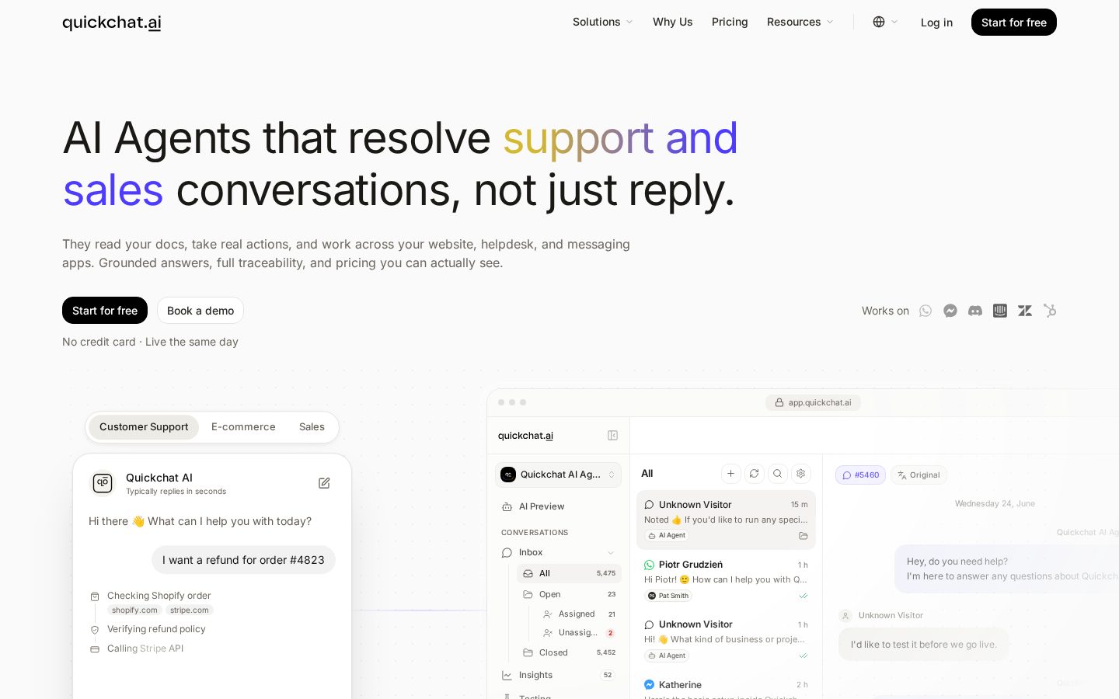Collapse the sidebar panel icon in app preview
The height and width of the screenshot is (699, 1119).
612,436
